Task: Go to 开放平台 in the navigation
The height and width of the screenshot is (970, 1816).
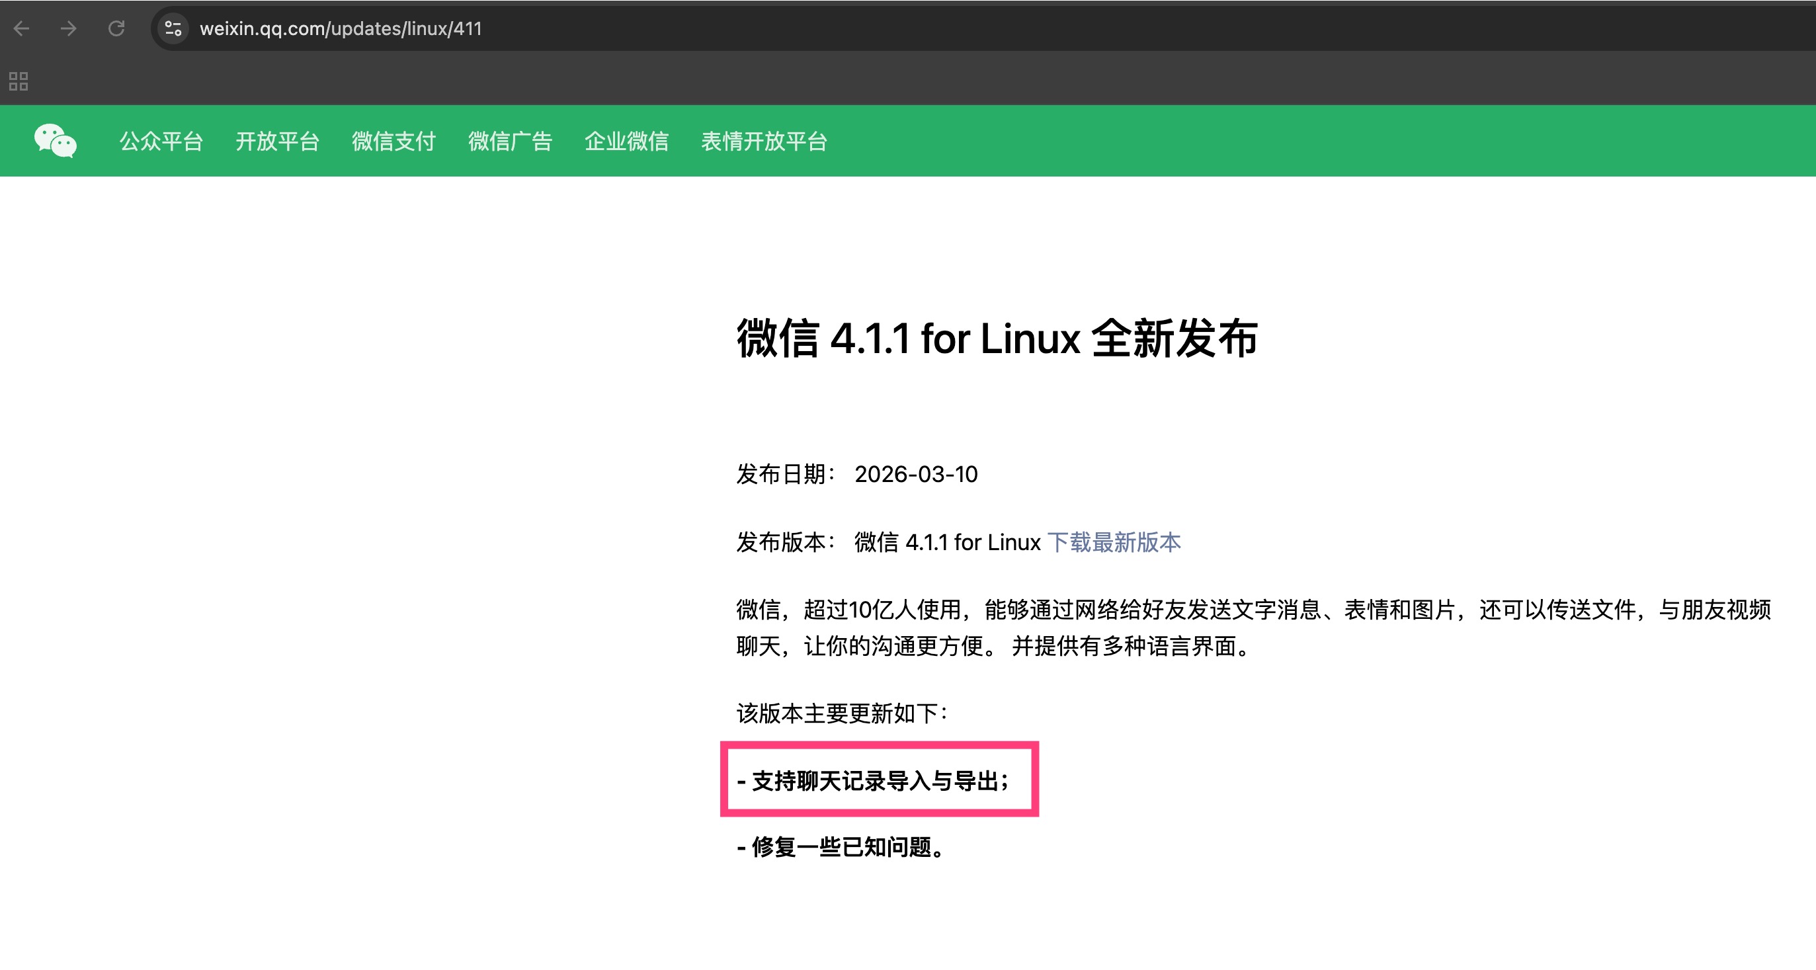Action: [277, 141]
